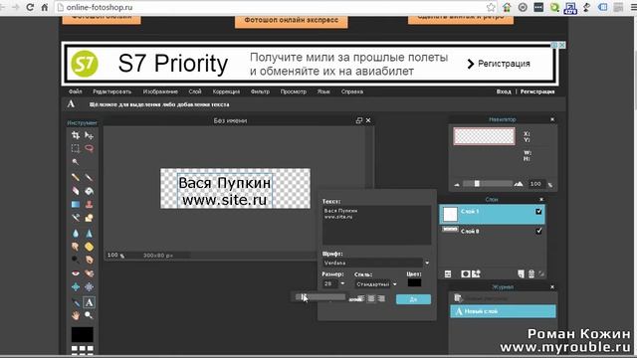This screenshot has width=637, height=358.
Task: Open the Язык menu
Action: coord(323,91)
